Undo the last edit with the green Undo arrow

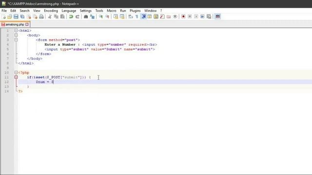click(x=71, y=17)
